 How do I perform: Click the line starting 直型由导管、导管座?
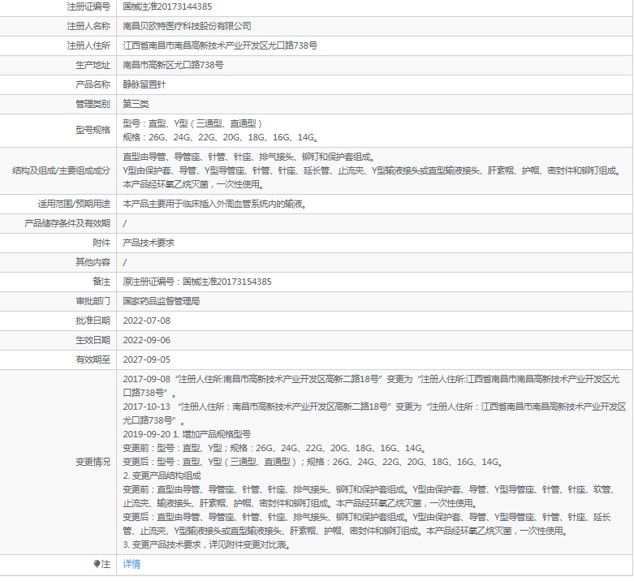[x=250, y=157]
